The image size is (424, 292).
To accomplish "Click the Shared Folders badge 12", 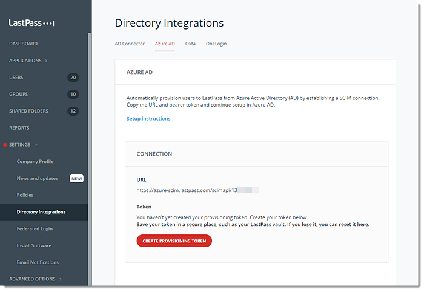I will pyautogui.click(x=73, y=111).
